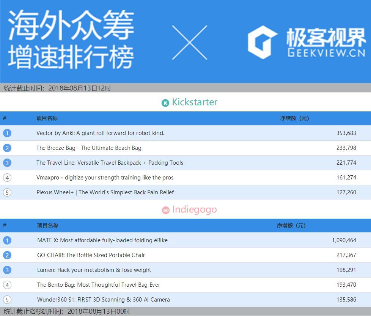Click the amount 221,774
The height and width of the screenshot is (316, 371).
[x=346, y=163]
